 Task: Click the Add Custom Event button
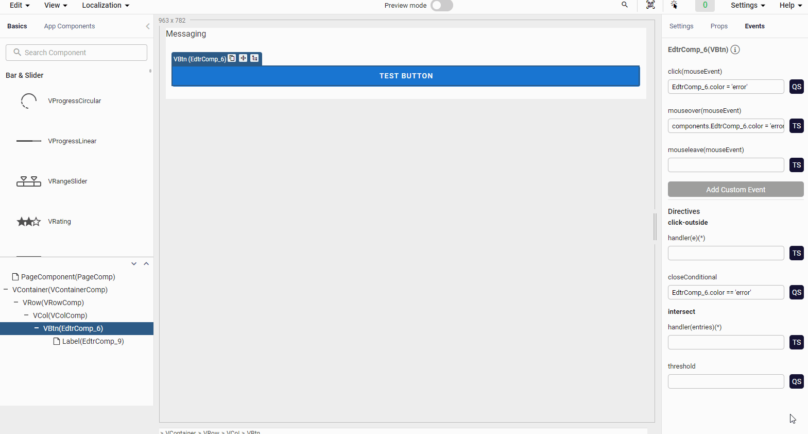(735, 190)
